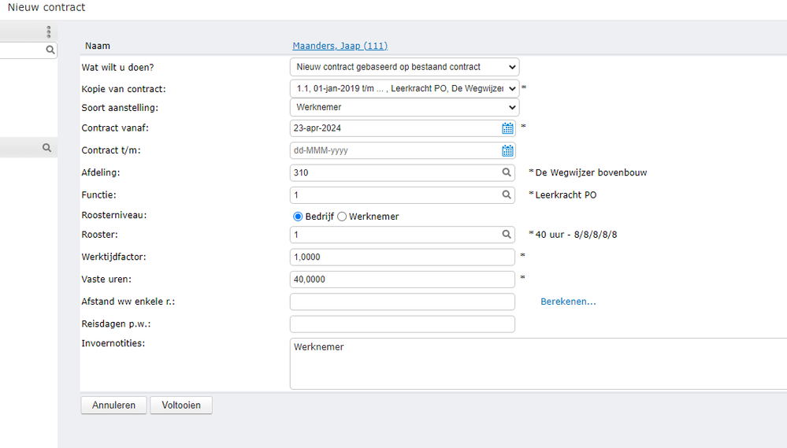787x448 pixels.
Task: Click search icon in Rooster field
Action: point(507,235)
